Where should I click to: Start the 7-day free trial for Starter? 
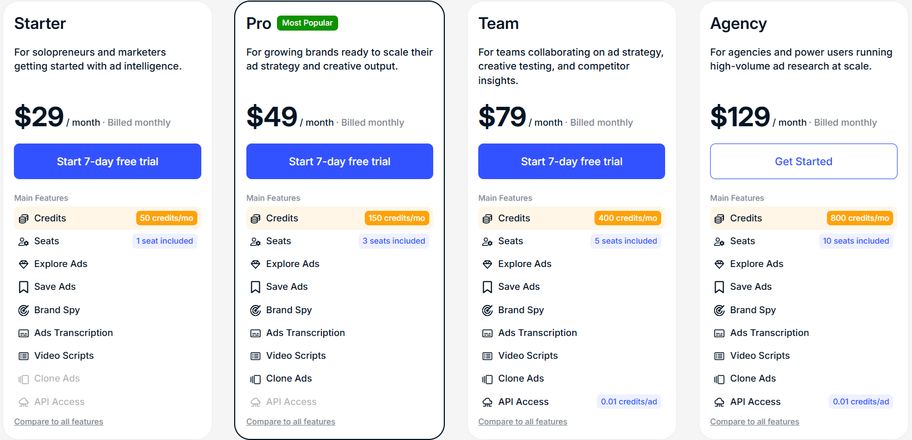click(107, 161)
